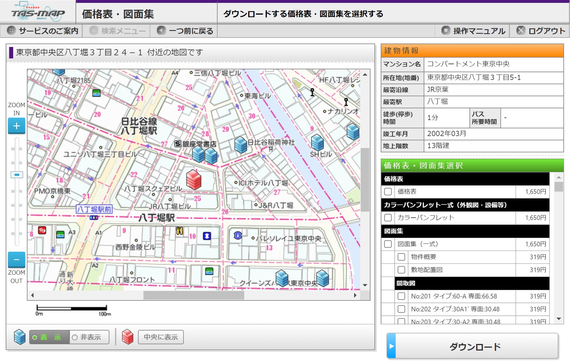Tick the No:201 タイプ:60-A floor plan checkbox

coord(401,296)
